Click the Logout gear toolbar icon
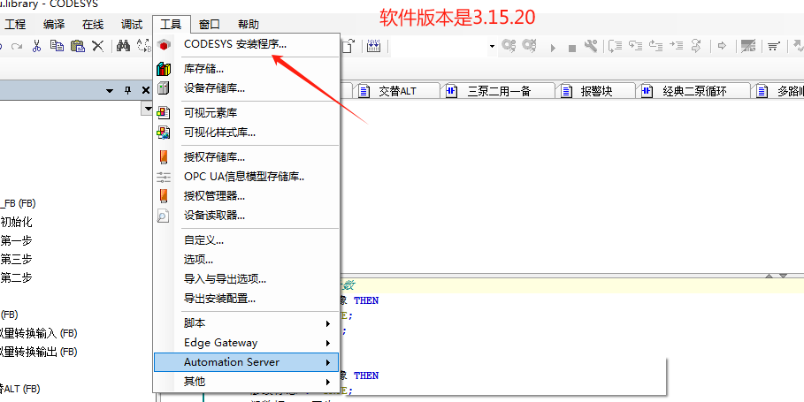Image resolution: width=804 pixels, height=402 pixels. pyautogui.click(x=529, y=46)
